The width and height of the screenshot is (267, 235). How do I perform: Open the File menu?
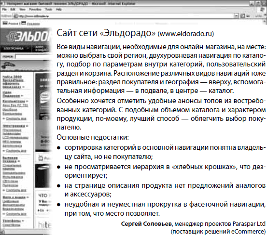(4, 9)
